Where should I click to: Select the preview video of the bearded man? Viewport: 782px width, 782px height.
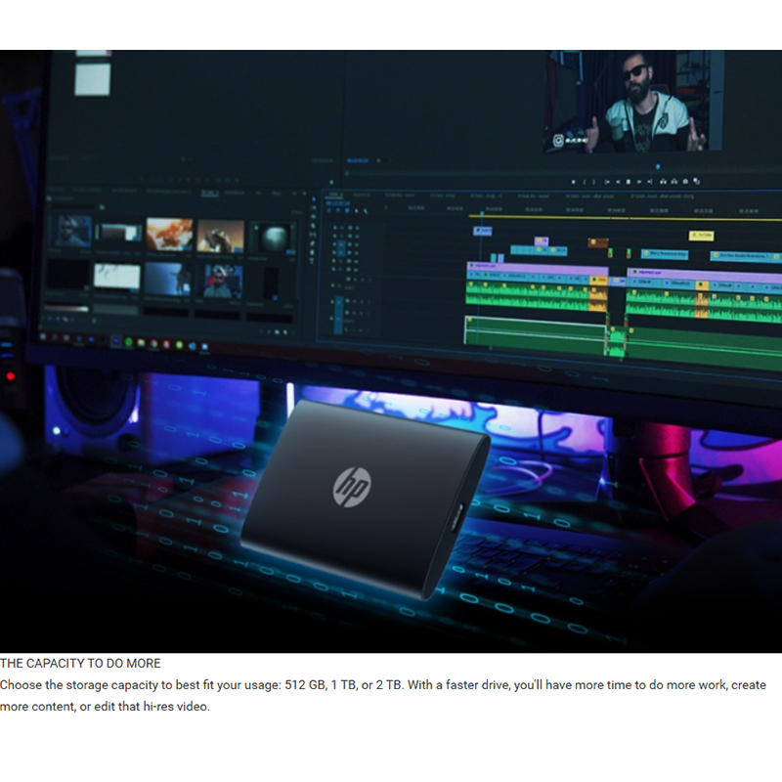click(632, 102)
